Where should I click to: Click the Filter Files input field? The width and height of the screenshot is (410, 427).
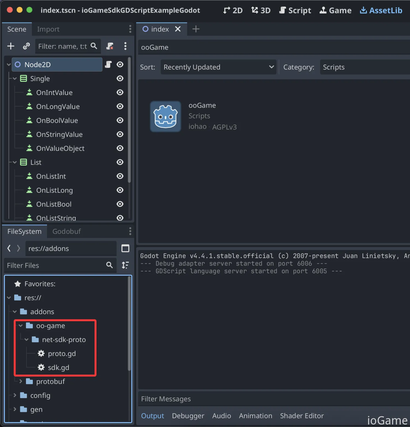[55, 265]
